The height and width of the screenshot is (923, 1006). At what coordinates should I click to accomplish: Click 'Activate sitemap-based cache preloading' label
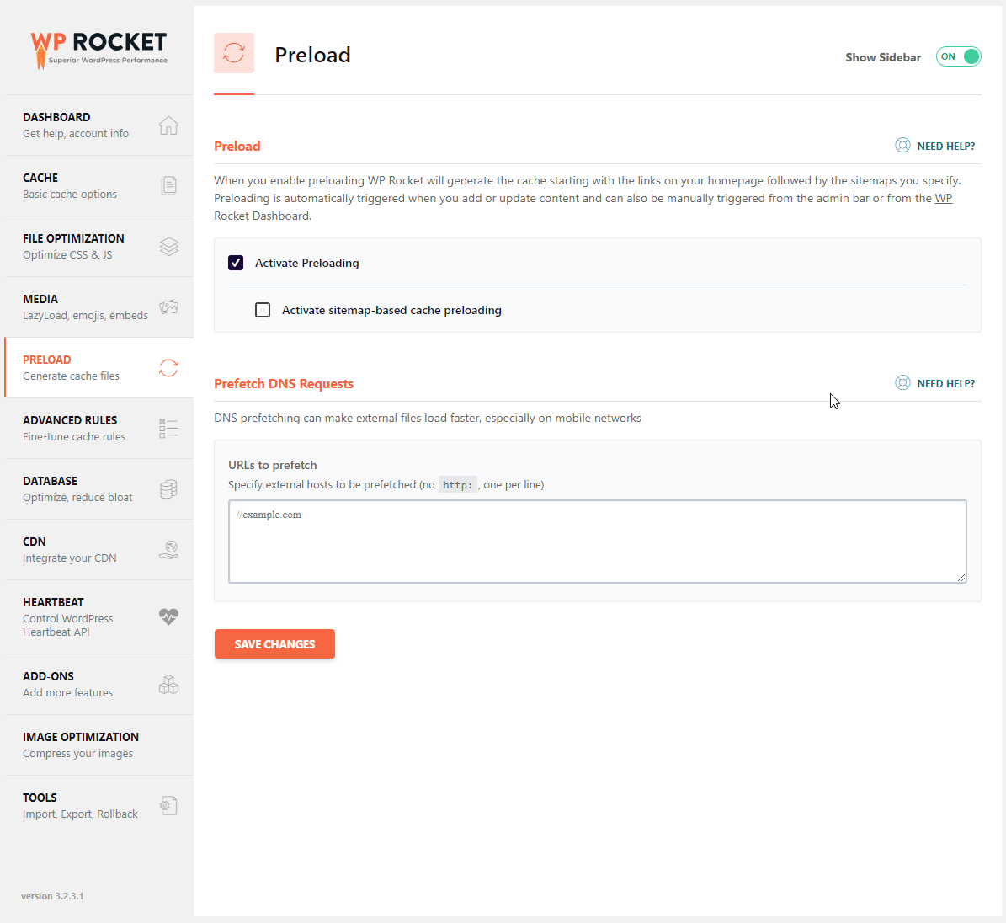391,311
